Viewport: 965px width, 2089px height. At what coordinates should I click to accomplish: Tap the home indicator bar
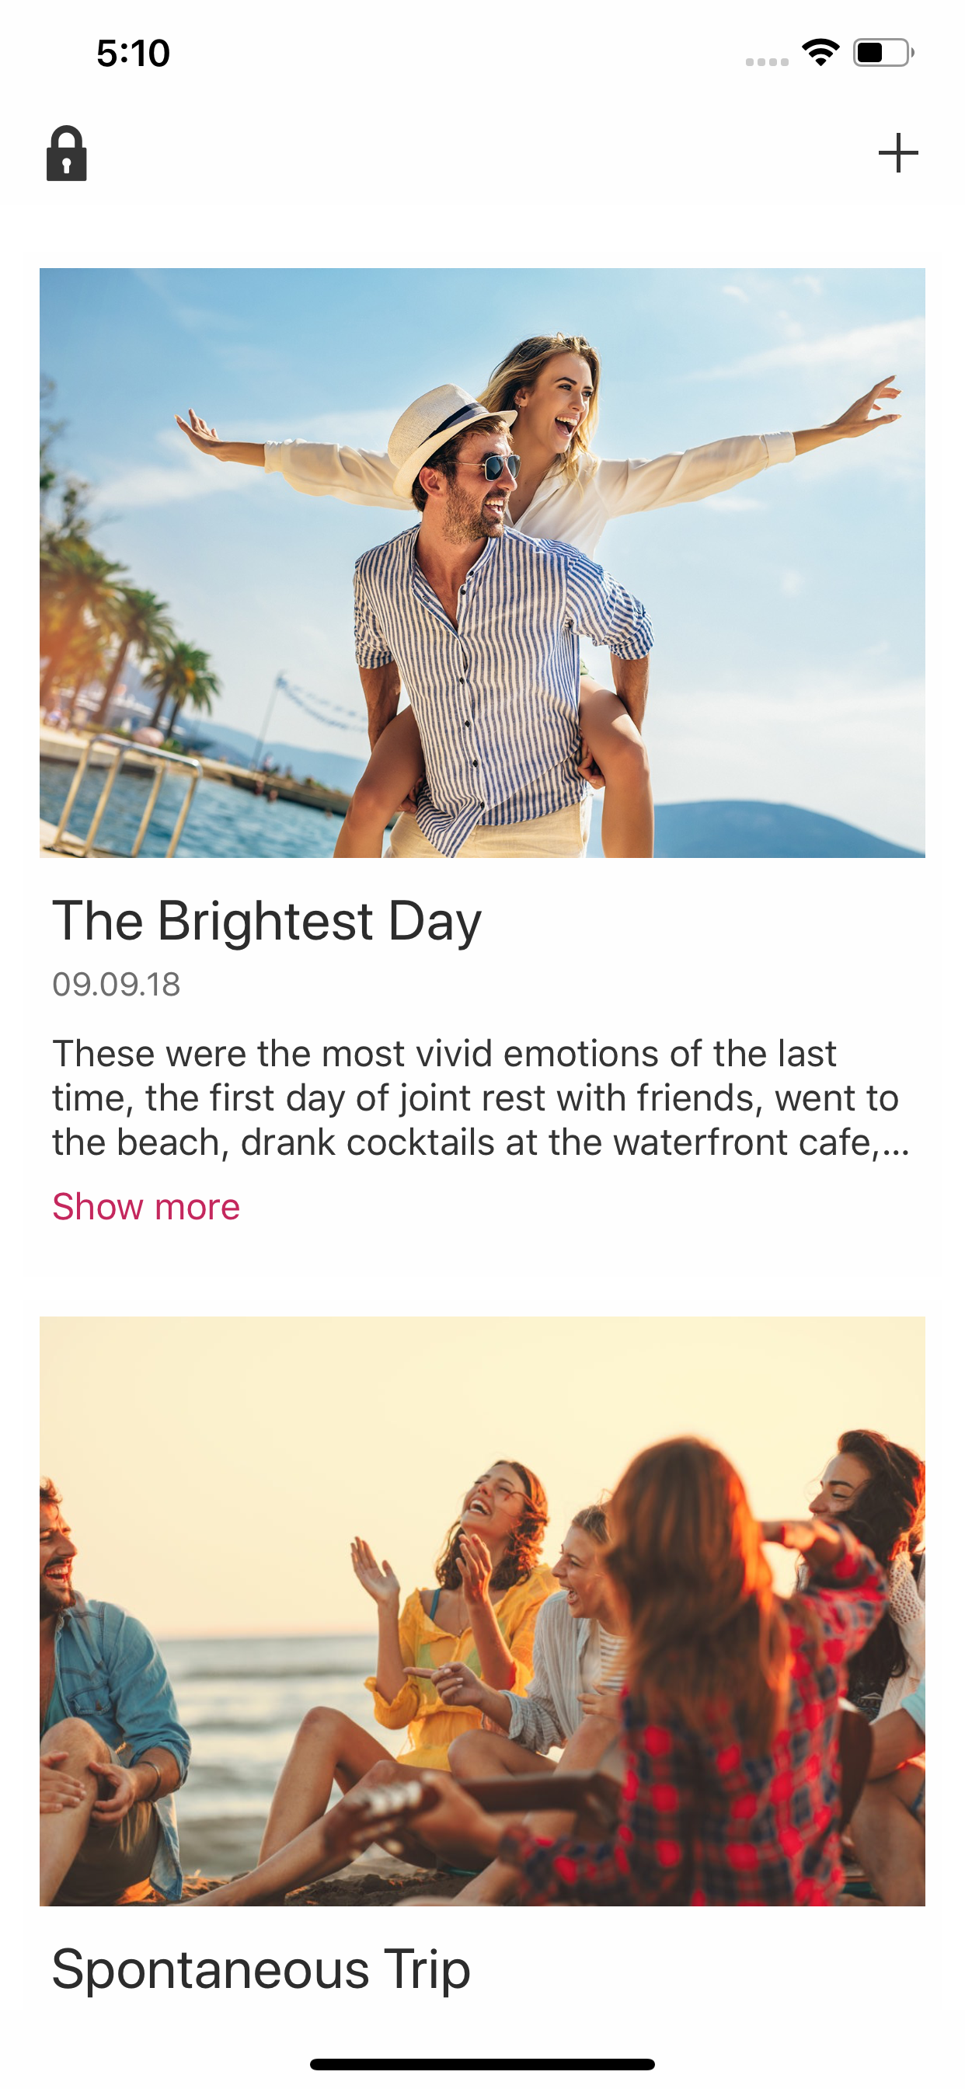pyautogui.click(x=482, y=2064)
